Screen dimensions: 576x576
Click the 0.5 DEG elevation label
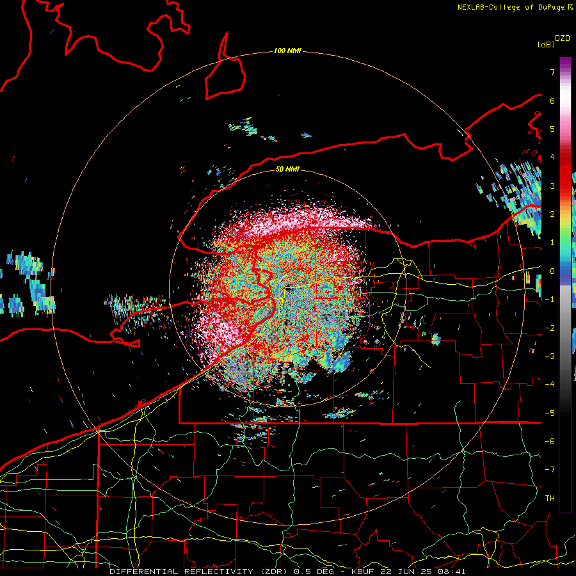(314, 572)
